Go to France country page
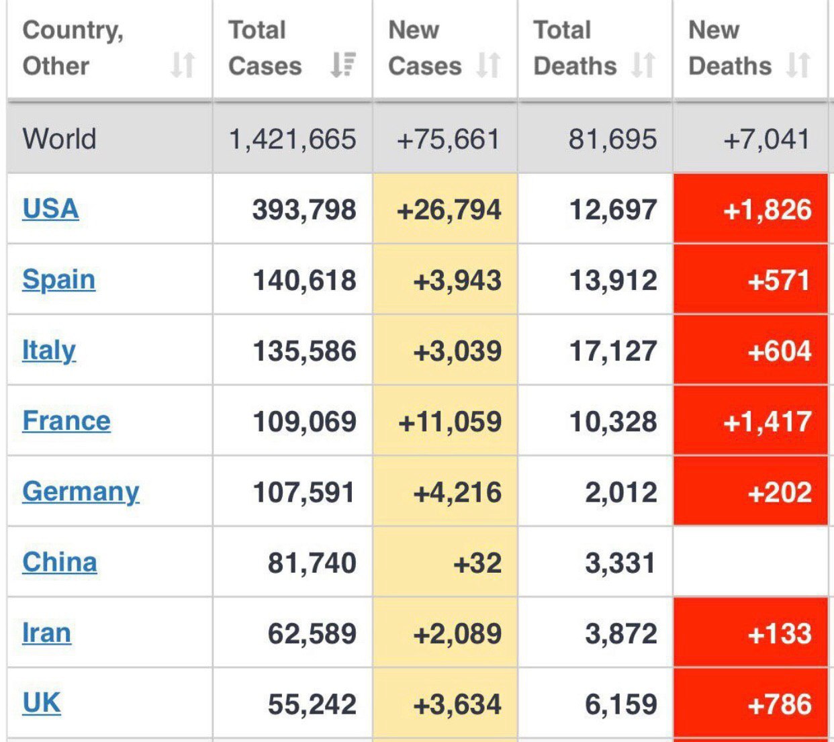Viewport: 834px width, 742px height. click(66, 421)
